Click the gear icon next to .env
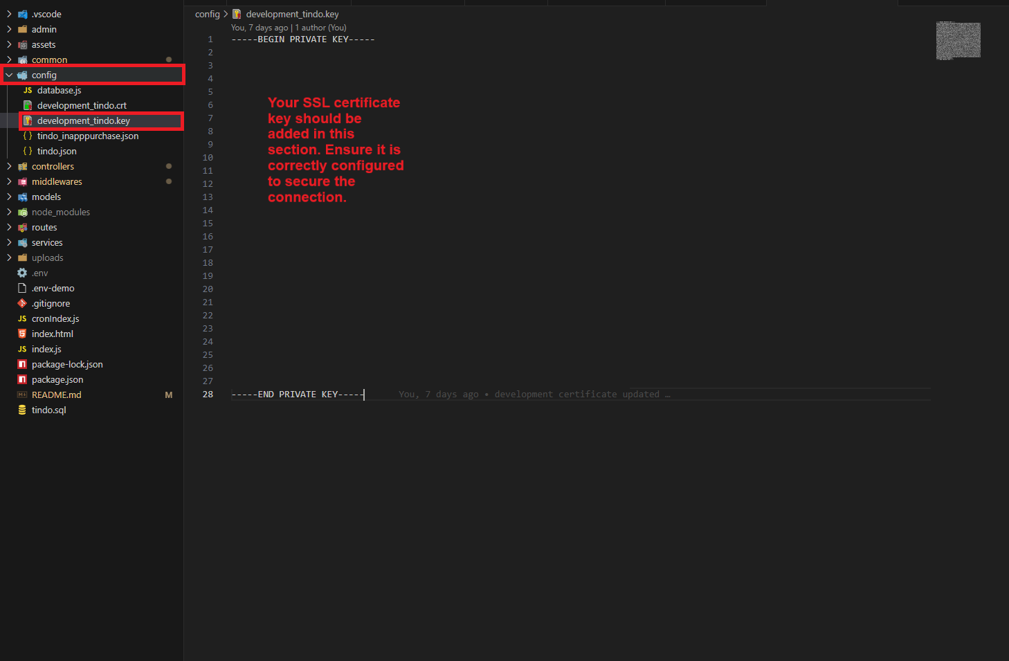The width and height of the screenshot is (1009, 661). [22, 273]
